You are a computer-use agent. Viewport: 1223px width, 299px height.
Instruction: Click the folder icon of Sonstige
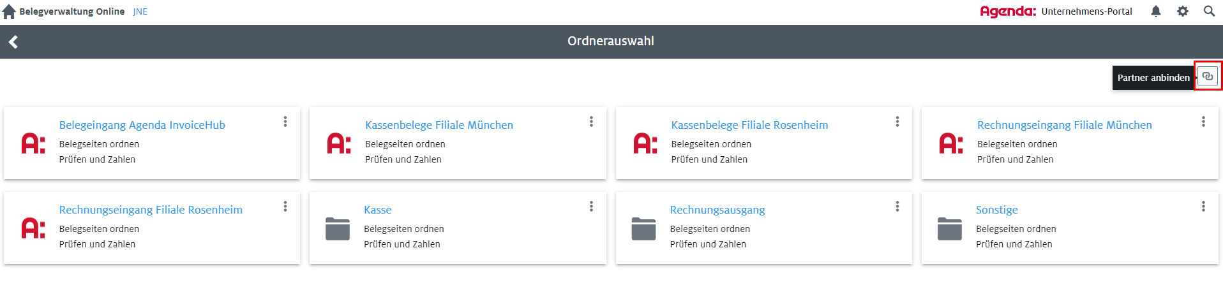(950, 229)
